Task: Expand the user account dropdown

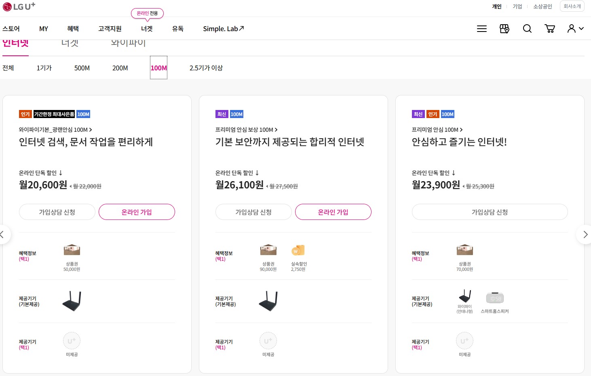Action: pyautogui.click(x=576, y=29)
